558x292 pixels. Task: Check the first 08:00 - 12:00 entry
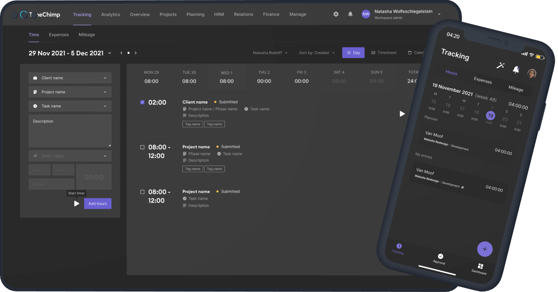pyautogui.click(x=142, y=146)
